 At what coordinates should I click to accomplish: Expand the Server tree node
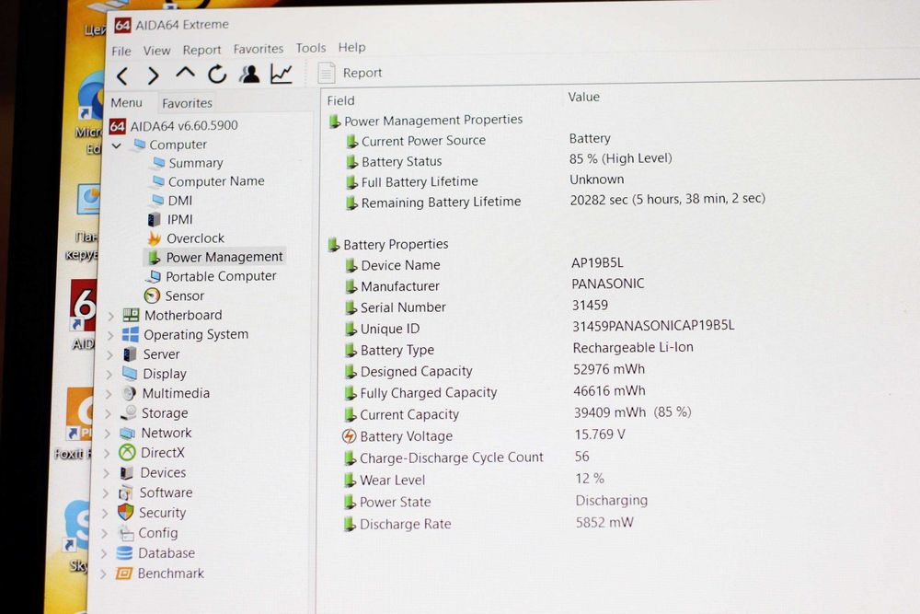coord(109,354)
